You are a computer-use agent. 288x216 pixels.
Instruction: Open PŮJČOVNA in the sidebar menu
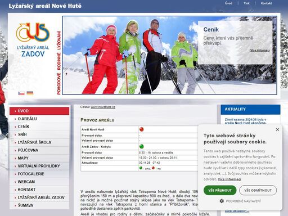click(39, 150)
